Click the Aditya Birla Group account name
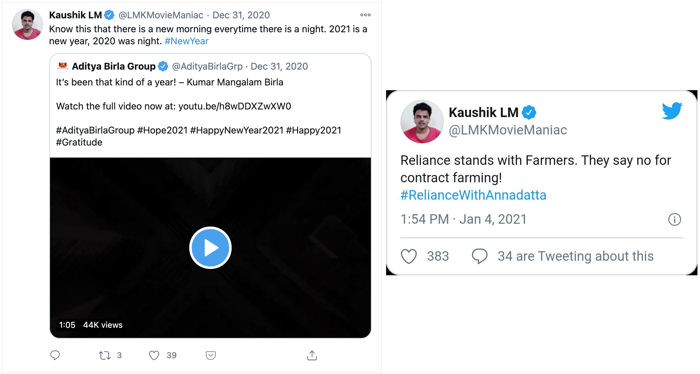 [x=114, y=66]
